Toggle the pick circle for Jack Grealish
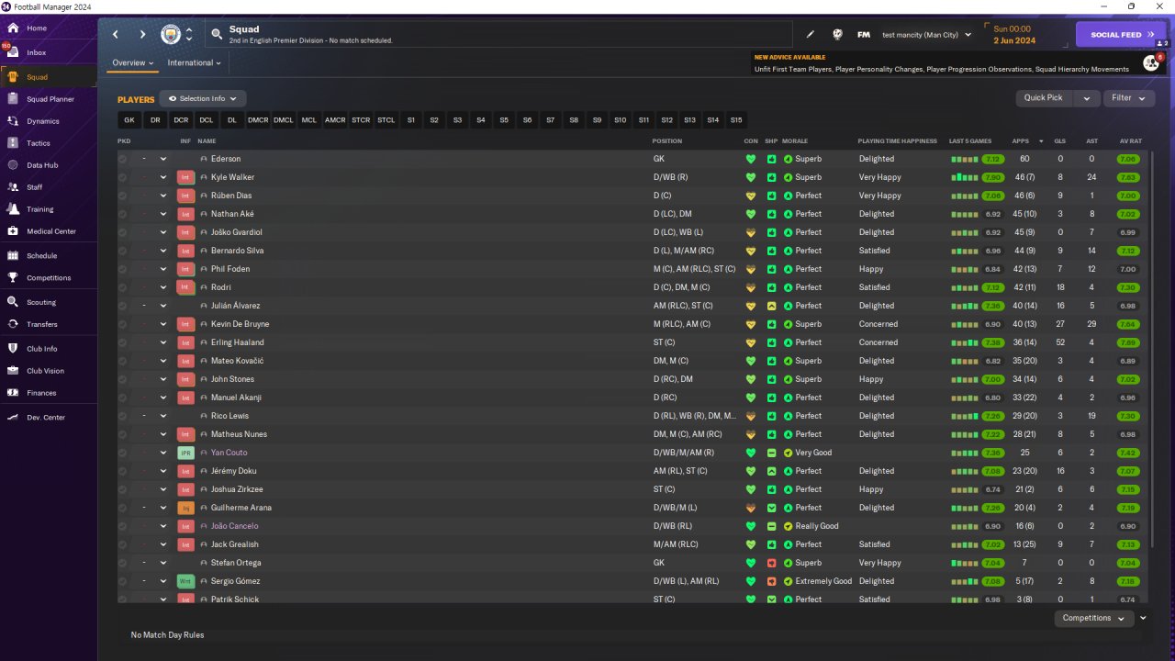1175x661 pixels. [123, 544]
